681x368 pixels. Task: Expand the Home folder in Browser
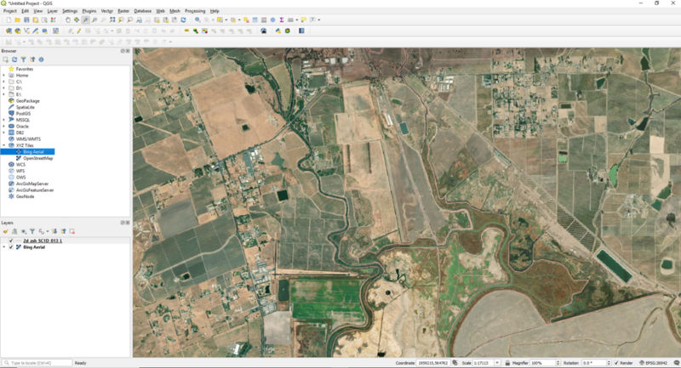click(x=4, y=75)
